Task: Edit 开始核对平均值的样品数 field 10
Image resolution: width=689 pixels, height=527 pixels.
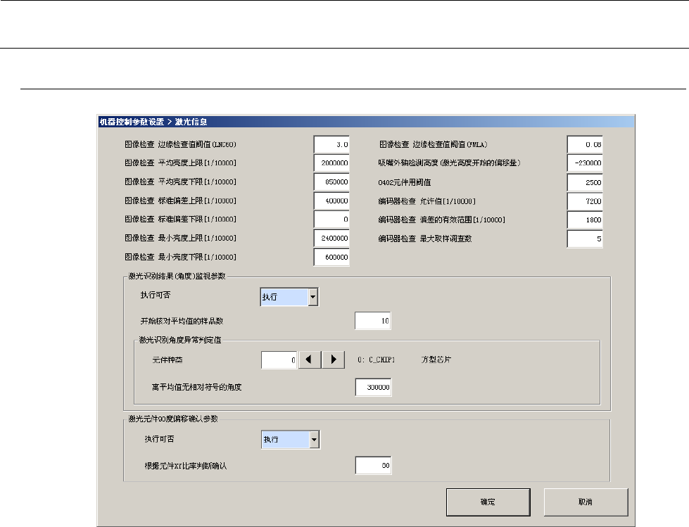Action: (x=372, y=321)
